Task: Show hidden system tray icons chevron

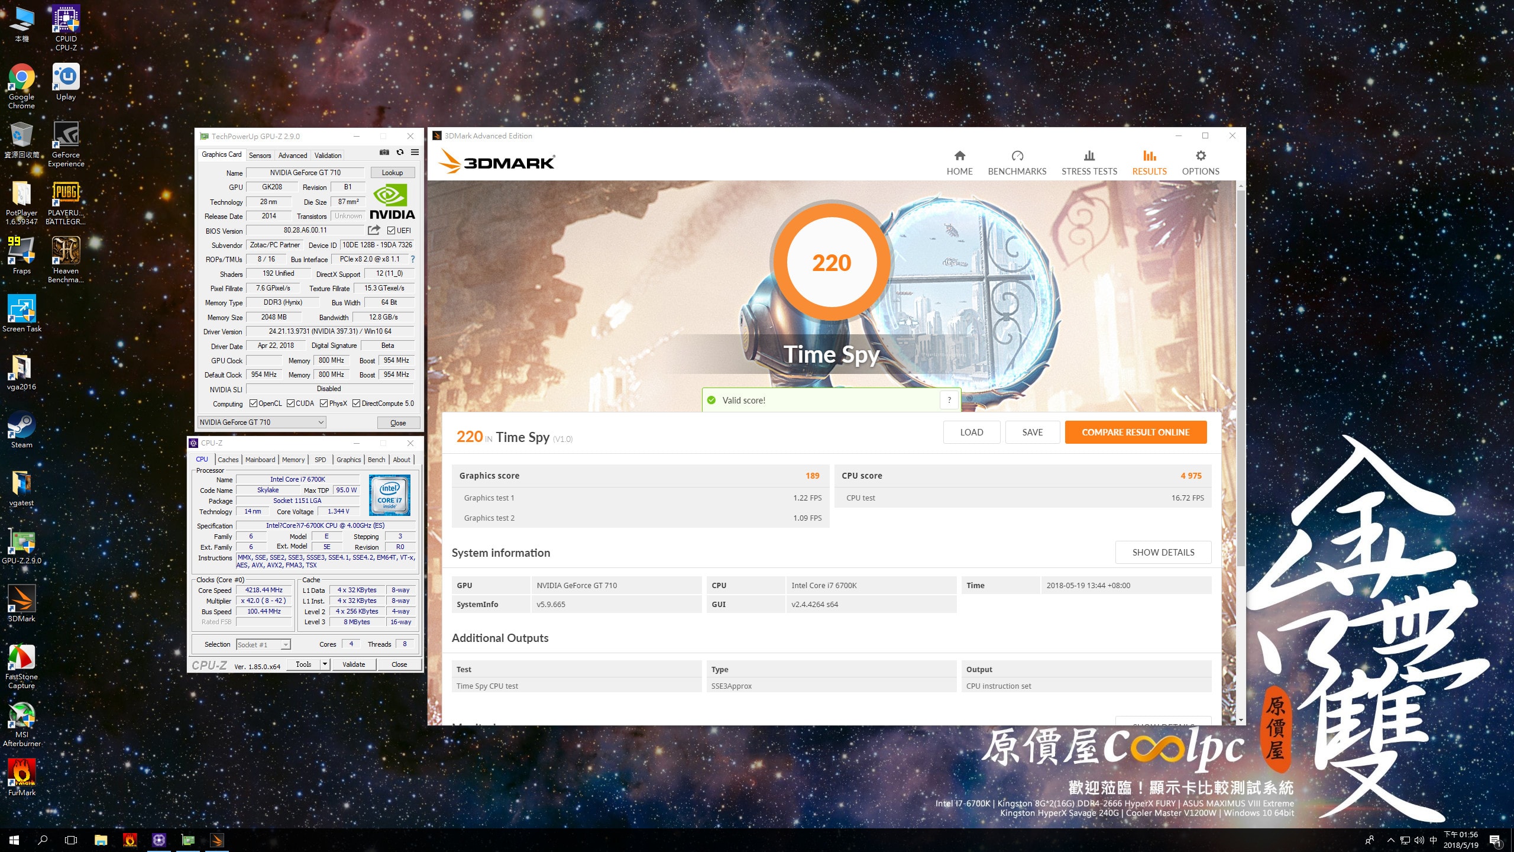Action: coord(1391,840)
